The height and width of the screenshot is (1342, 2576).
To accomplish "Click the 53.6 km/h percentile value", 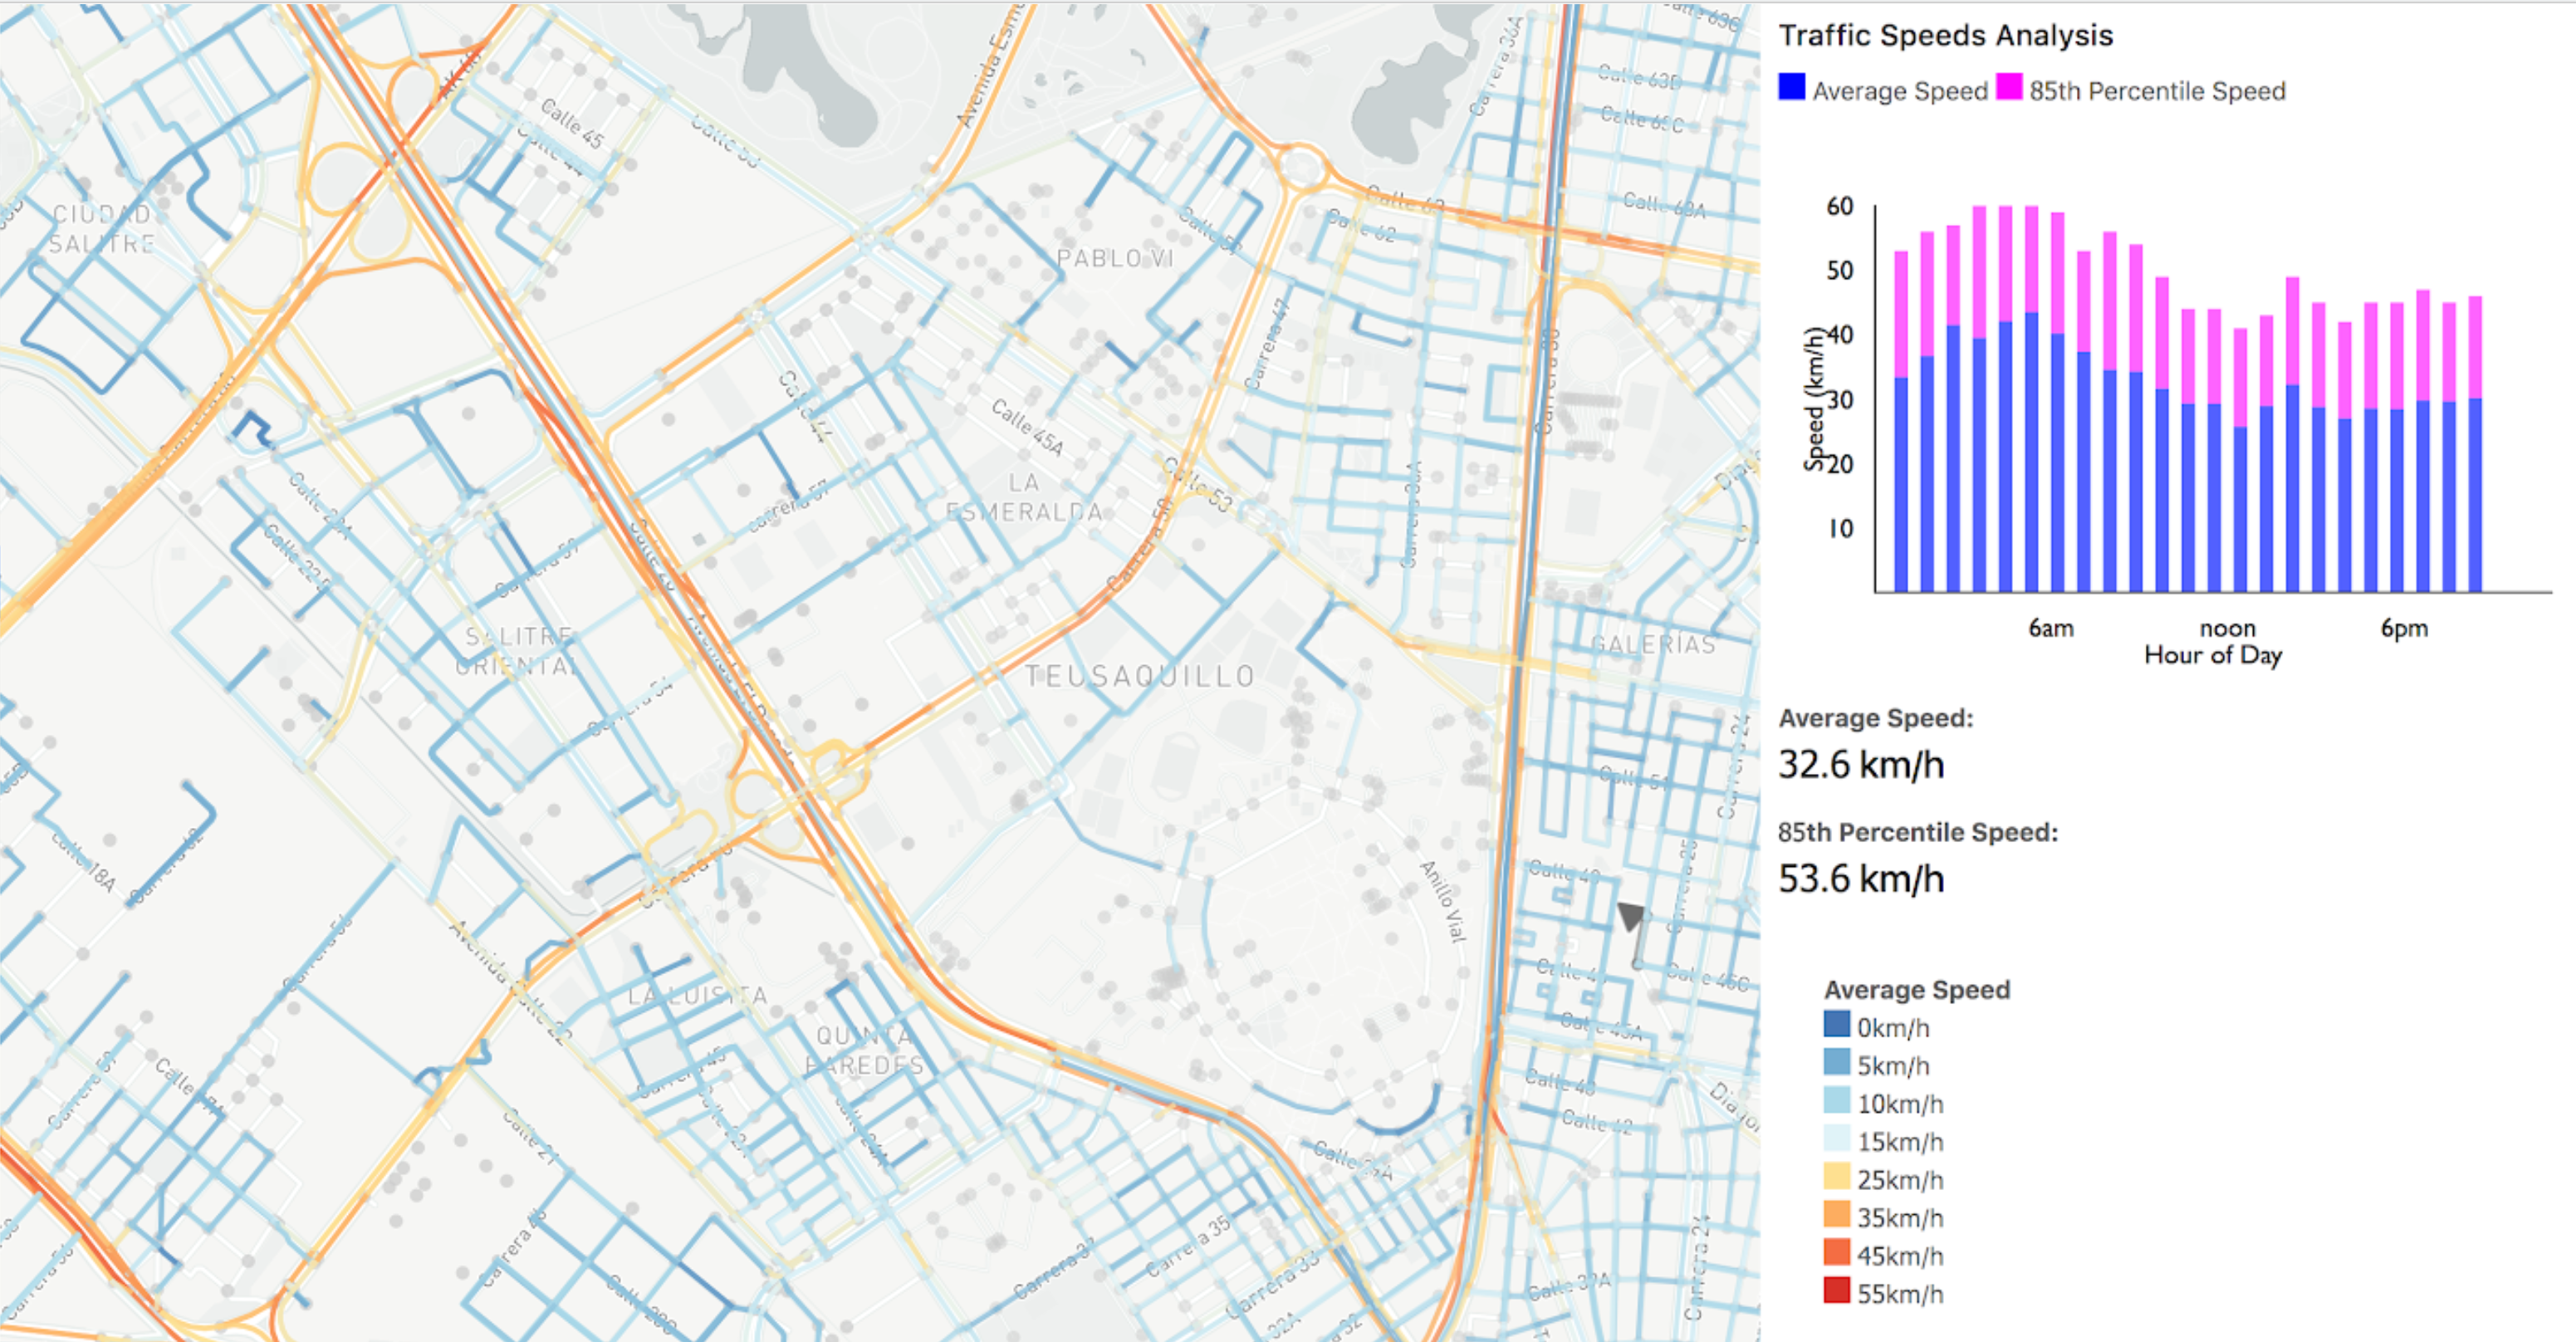I will click(1861, 879).
